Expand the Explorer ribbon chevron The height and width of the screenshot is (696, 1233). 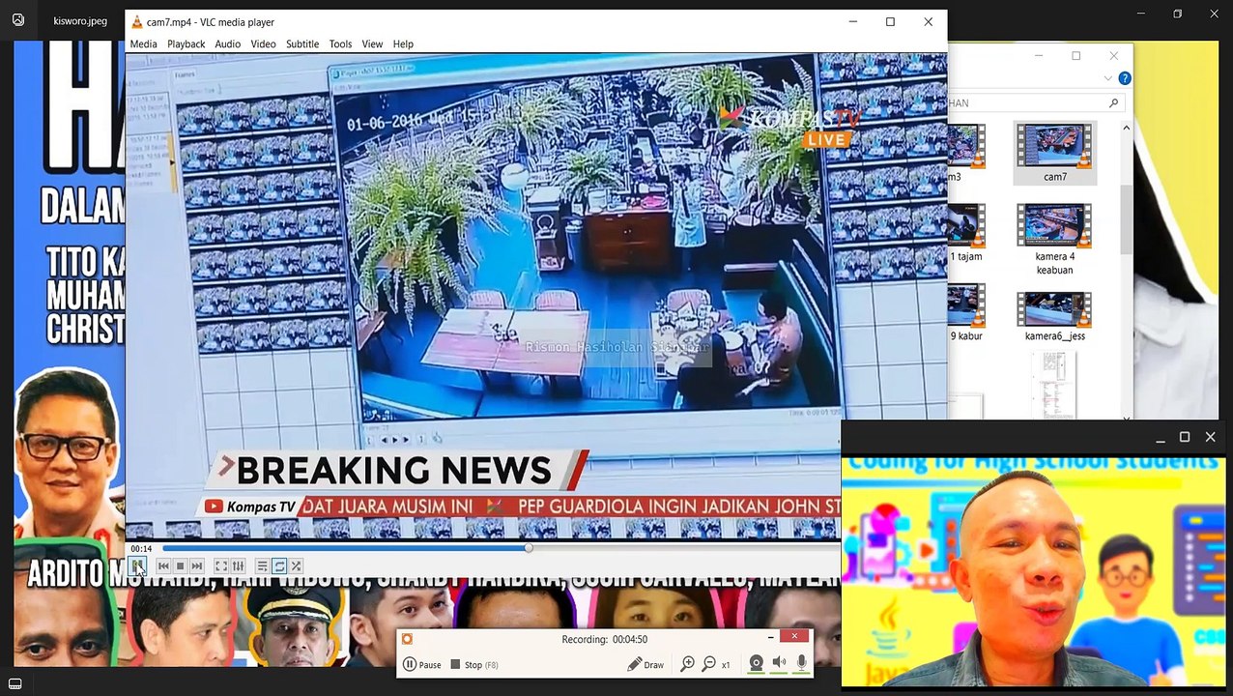(x=1107, y=78)
